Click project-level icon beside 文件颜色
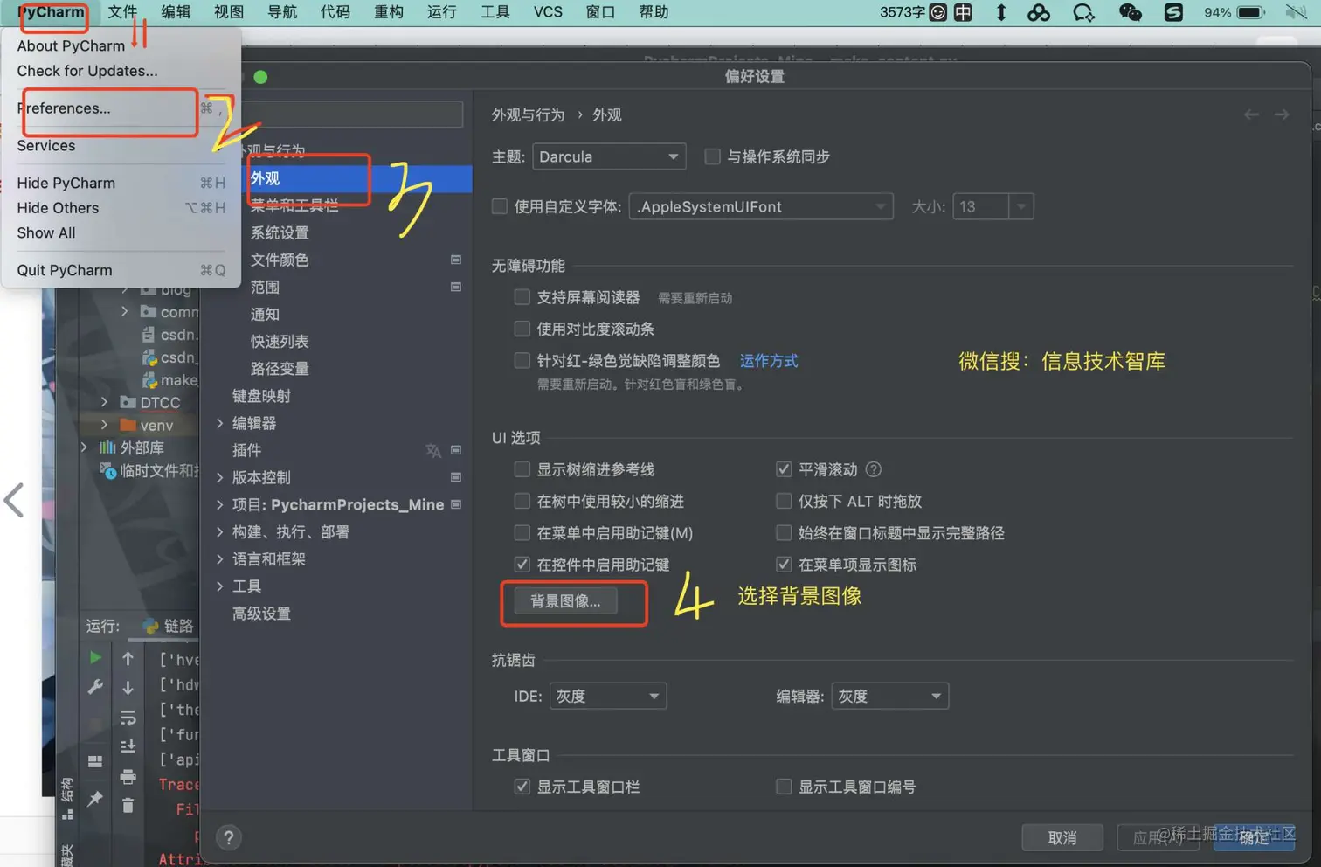 pos(455,260)
